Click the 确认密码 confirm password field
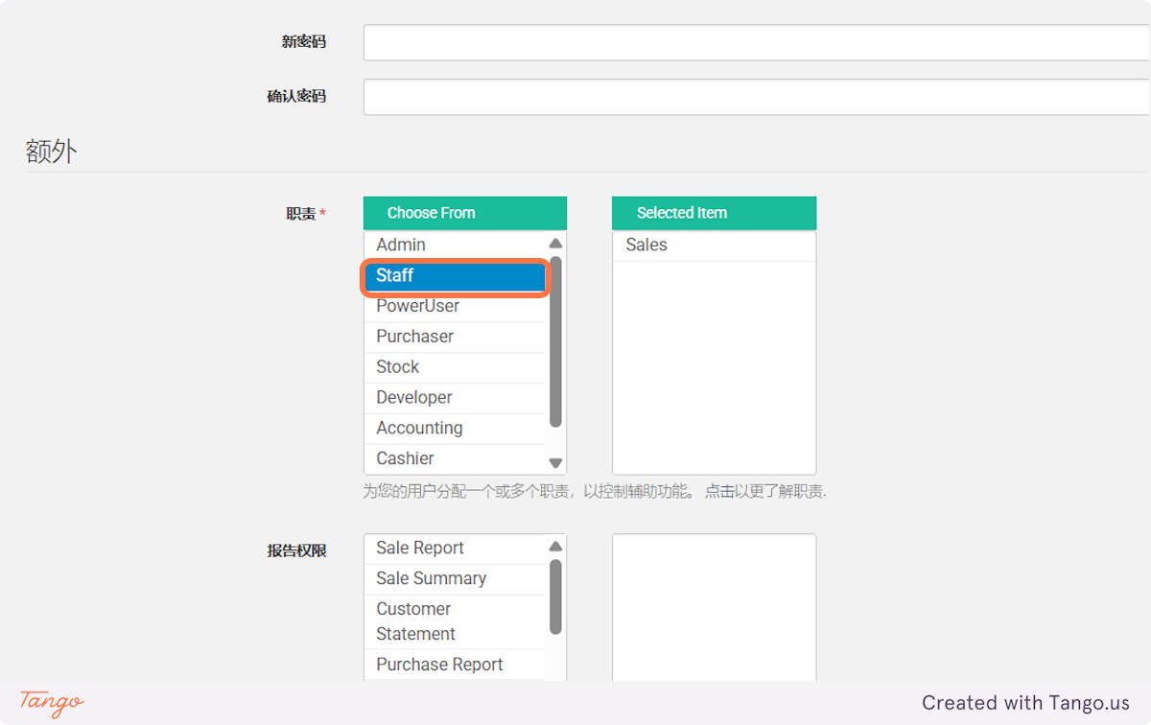The image size is (1151, 725). click(757, 97)
